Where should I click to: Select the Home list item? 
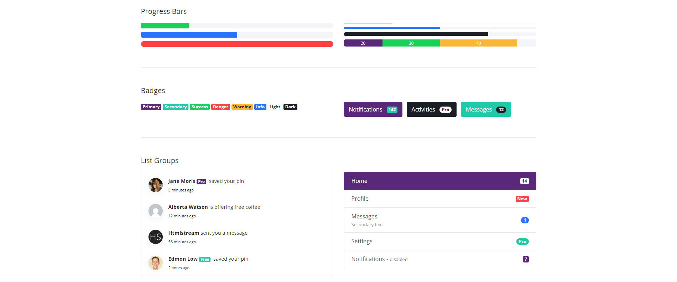tap(440, 181)
